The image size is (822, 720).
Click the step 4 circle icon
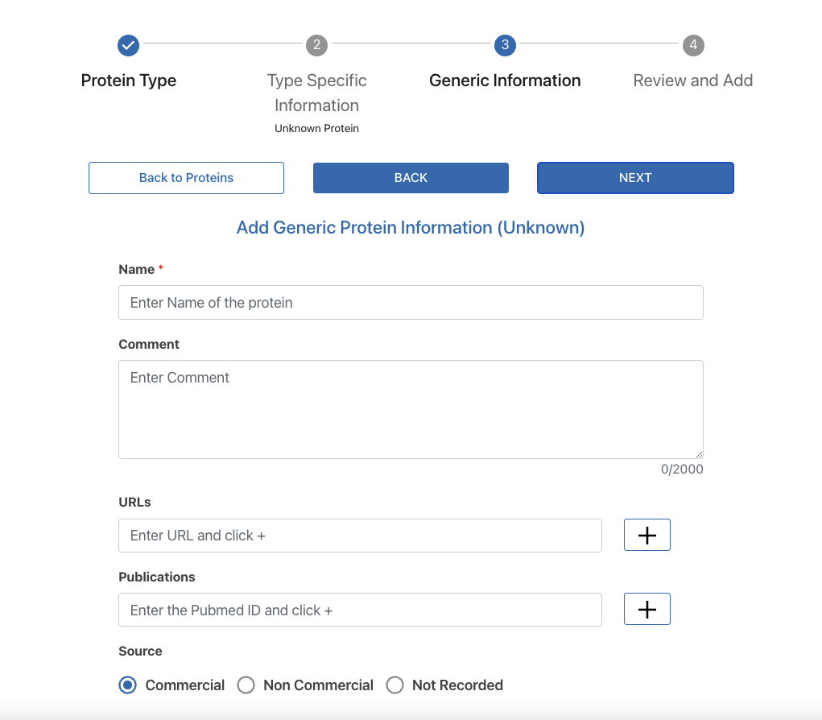tap(693, 45)
